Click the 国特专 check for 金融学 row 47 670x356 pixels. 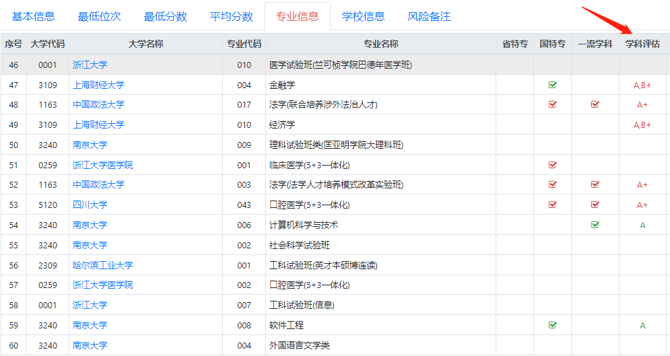552,85
